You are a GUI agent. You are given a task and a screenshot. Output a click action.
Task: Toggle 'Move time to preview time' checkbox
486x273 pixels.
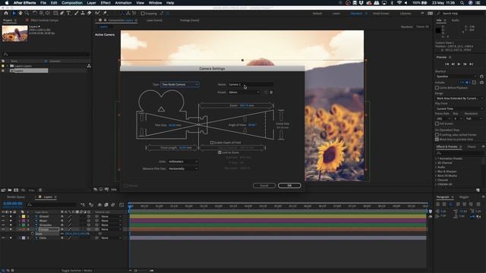[x=437, y=140]
